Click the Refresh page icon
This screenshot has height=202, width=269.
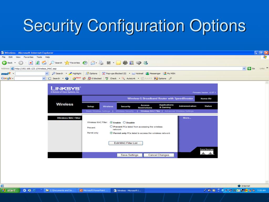[38, 63]
